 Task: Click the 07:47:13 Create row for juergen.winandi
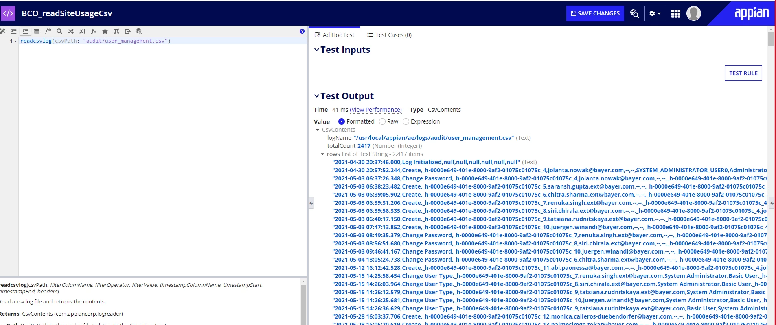(x=550, y=227)
